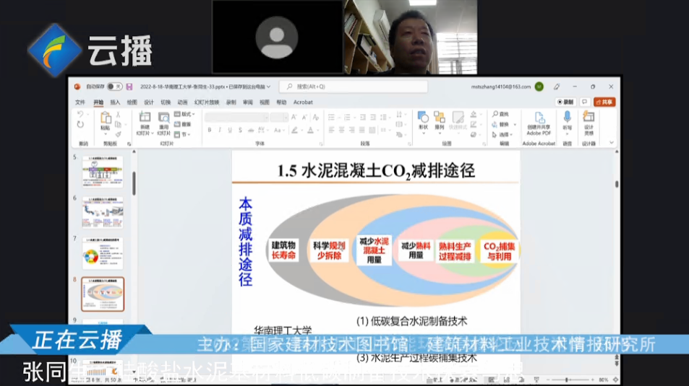Click in the Search (搜索) box

point(354,87)
